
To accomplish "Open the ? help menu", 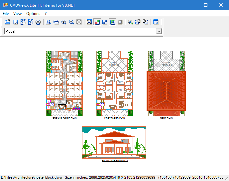I will click(46, 14).
